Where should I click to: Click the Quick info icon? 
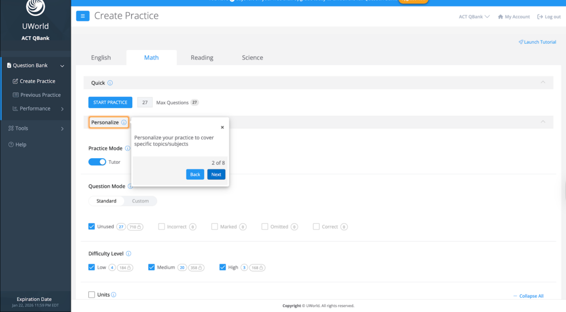click(x=110, y=83)
